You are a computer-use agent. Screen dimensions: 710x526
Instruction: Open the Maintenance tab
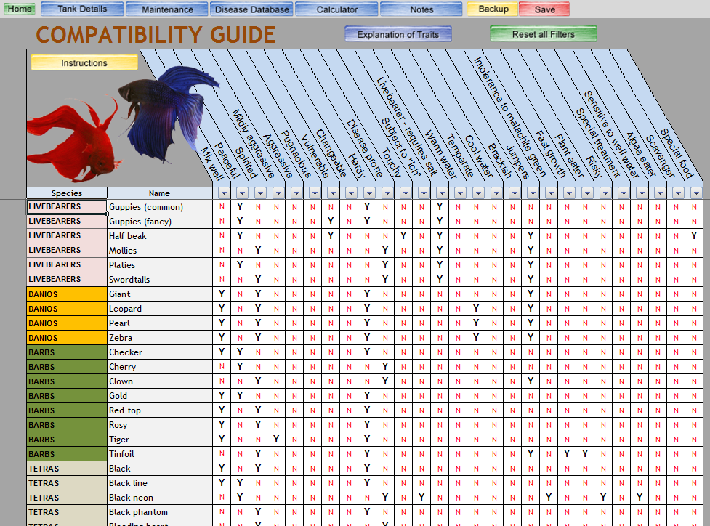166,9
